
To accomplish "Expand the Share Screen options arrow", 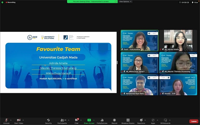I will pyautogui.click(x=94, y=120).
